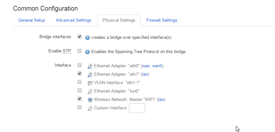The height and width of the screenshot is (132, 275).
Task: Click the eth0 Ethernet adapter icon
Action: pyautogui.click(x=90, y=66)
